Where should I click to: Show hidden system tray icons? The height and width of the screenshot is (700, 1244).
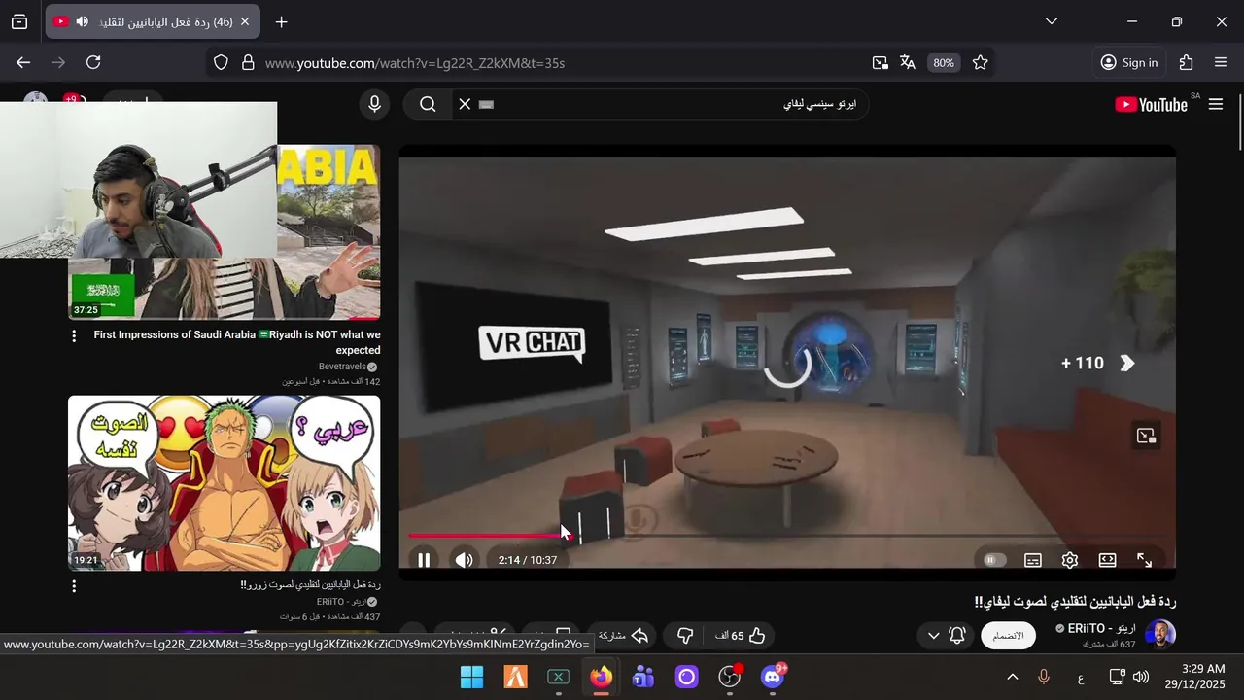1012,677
